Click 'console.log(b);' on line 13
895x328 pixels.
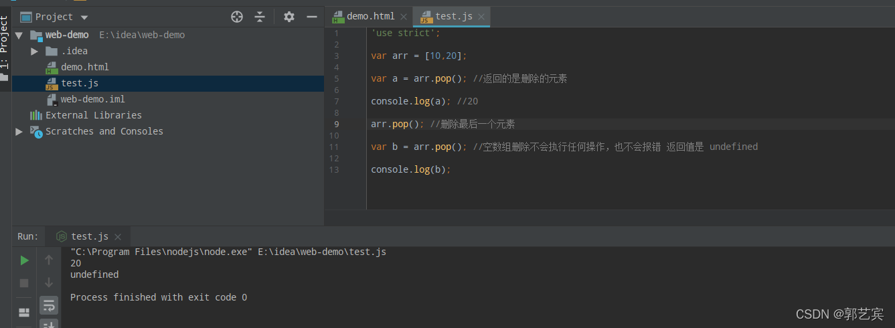411,169
